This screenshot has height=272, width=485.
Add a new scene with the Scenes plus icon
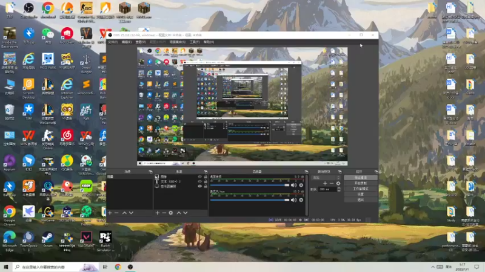coord(110,213)
